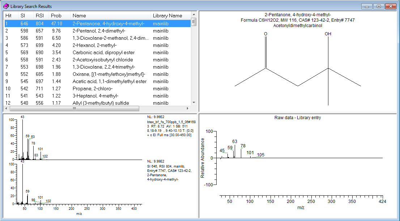The height and width of the screenshot is (221, 400).
Task: Select the Carbonic acid, dipropyl ester hit
Action: (103, 52)
